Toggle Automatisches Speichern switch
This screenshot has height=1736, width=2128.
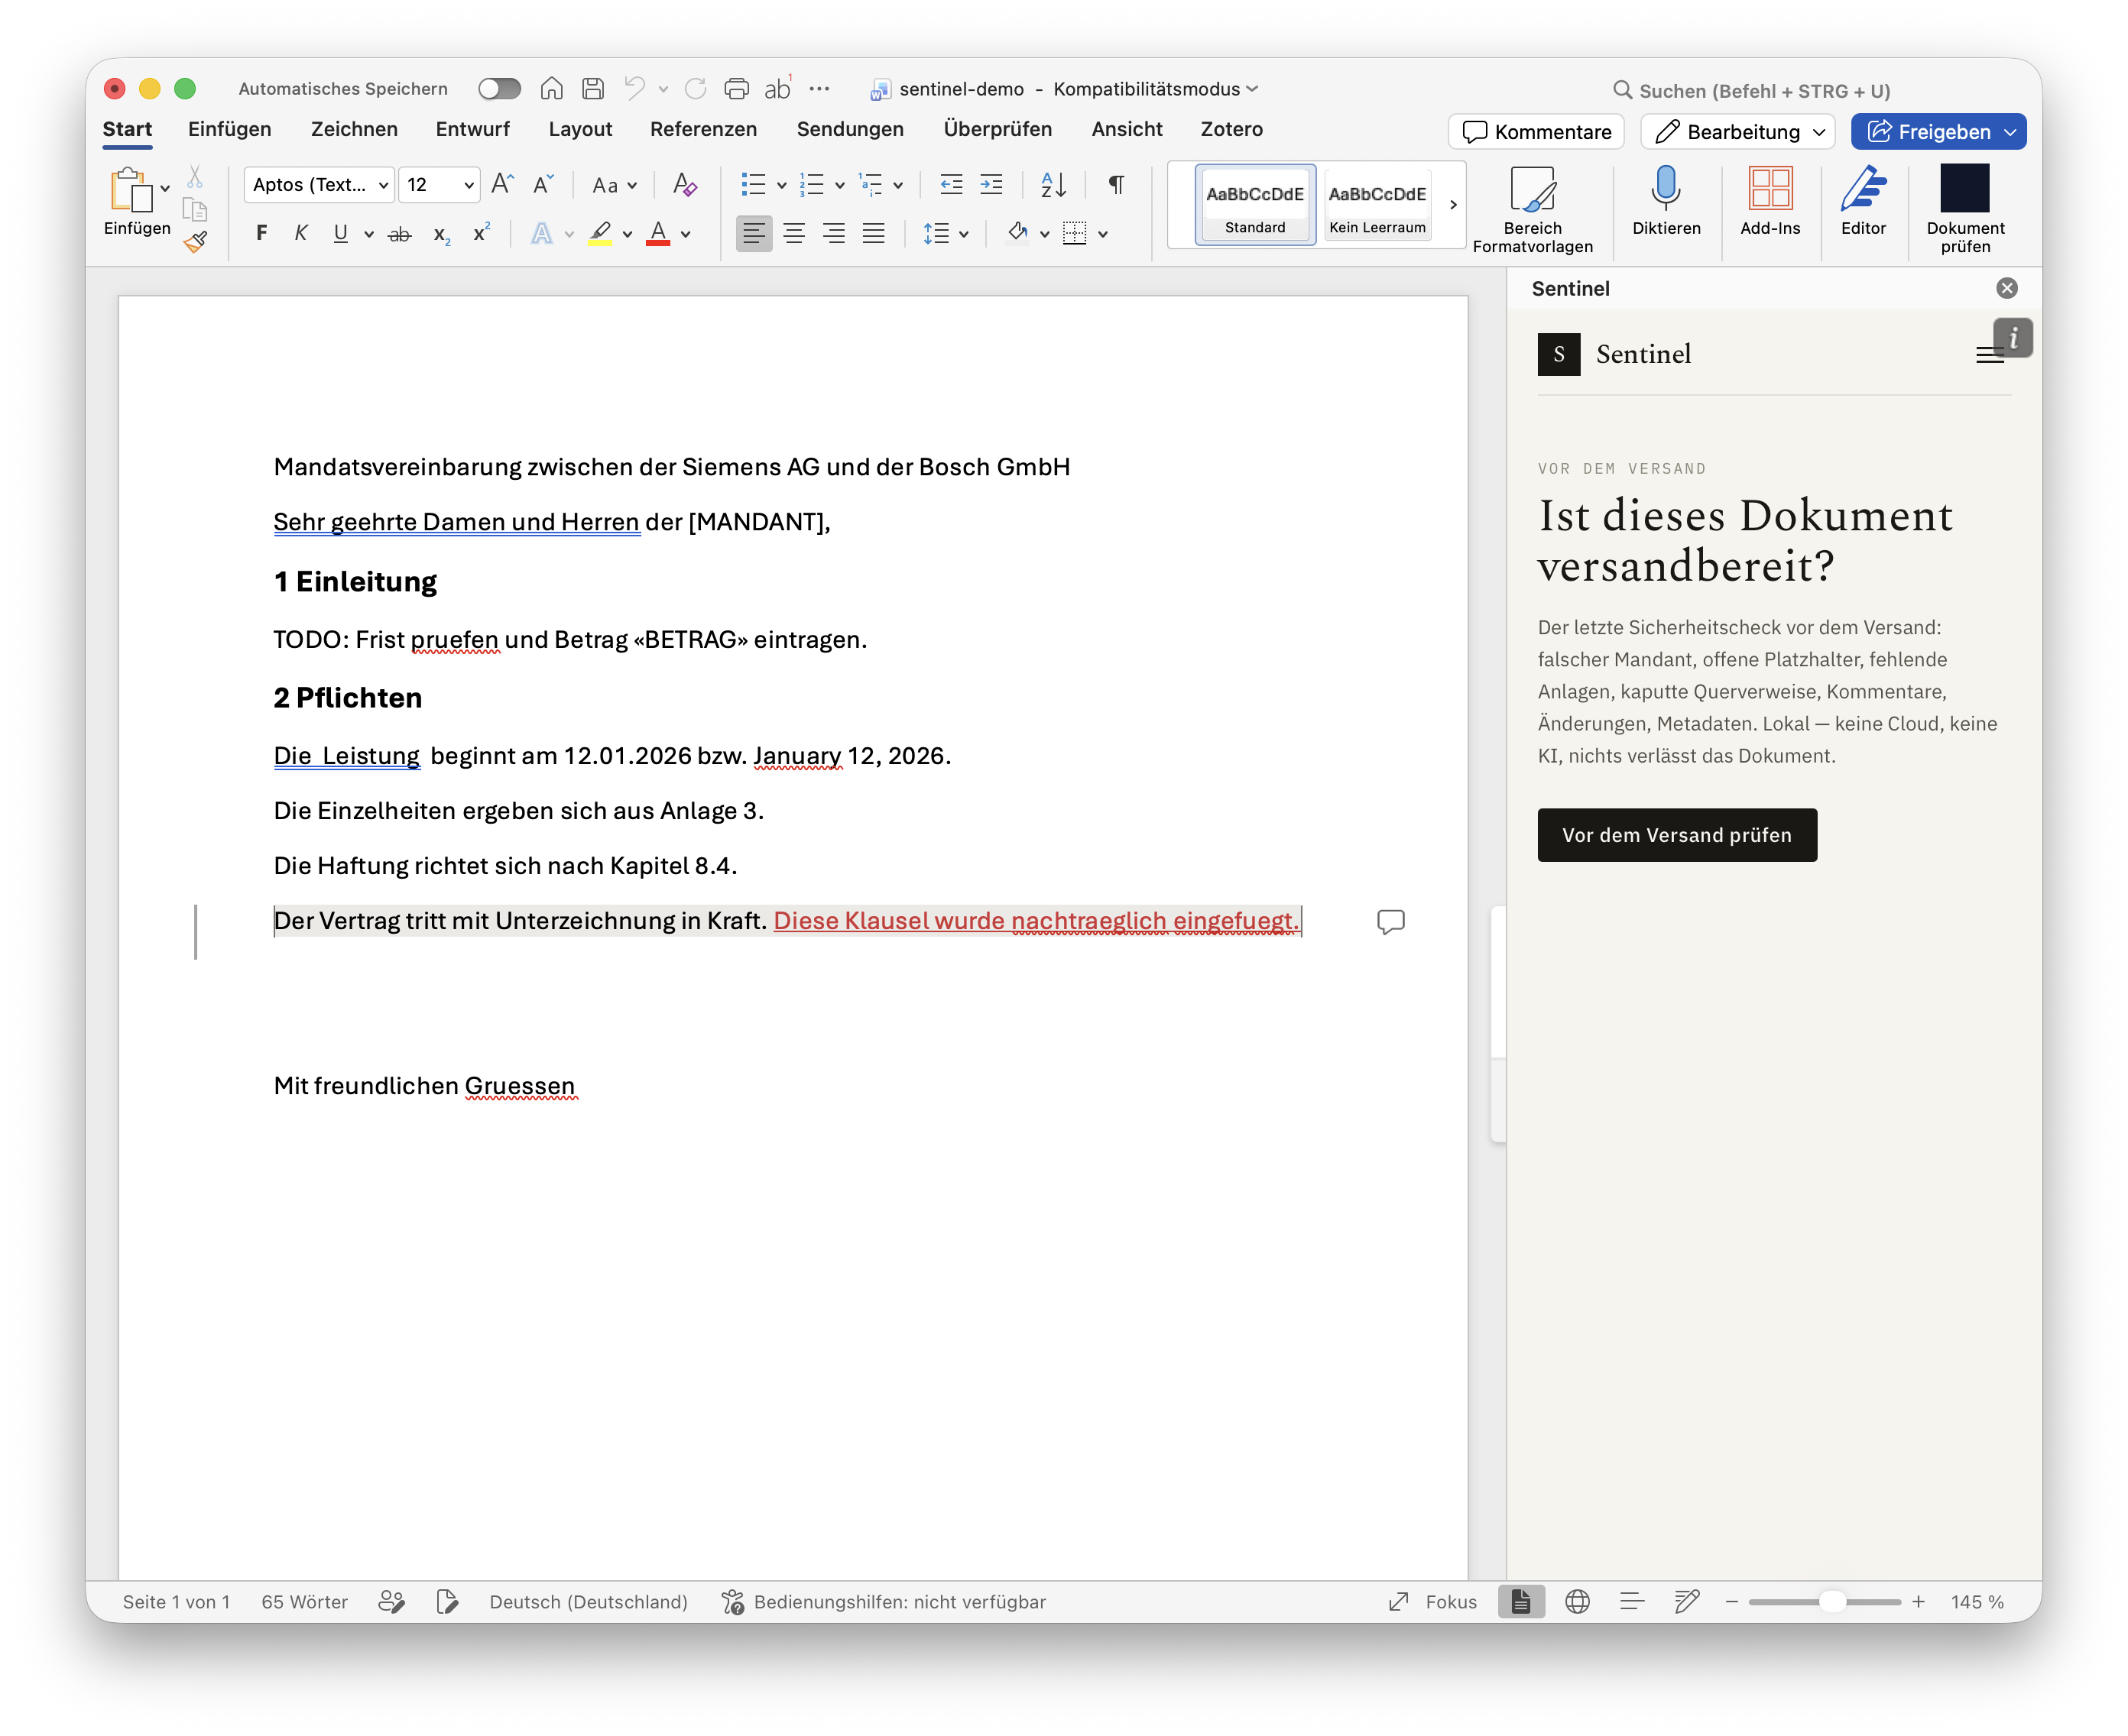click(499, 89)
